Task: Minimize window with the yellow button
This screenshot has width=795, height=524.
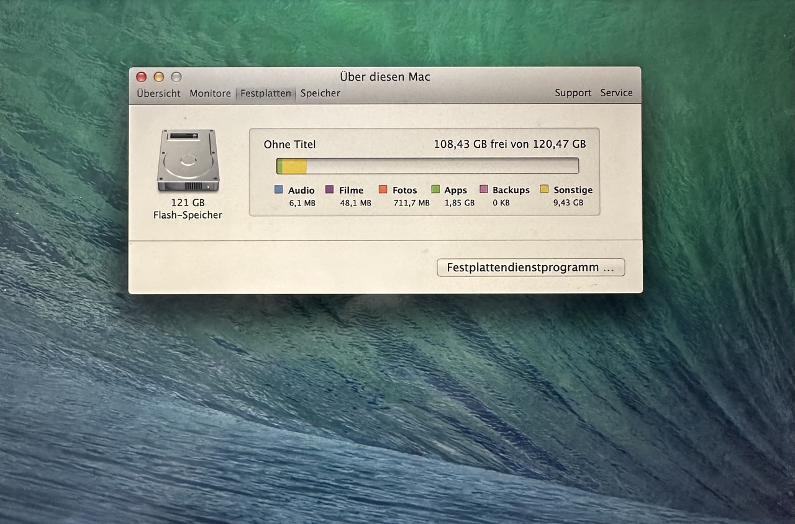Action: coord(159,77)
